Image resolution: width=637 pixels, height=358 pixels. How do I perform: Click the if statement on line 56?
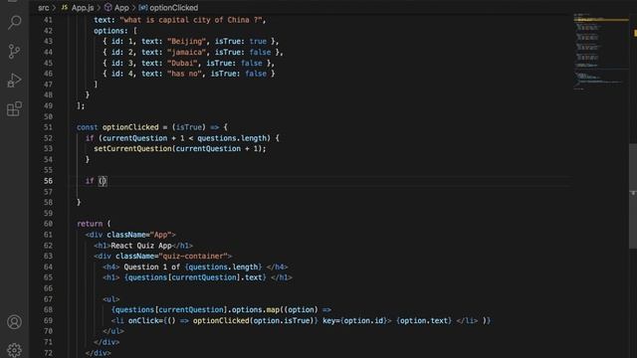pyautogui.click(x=90, y=181)
